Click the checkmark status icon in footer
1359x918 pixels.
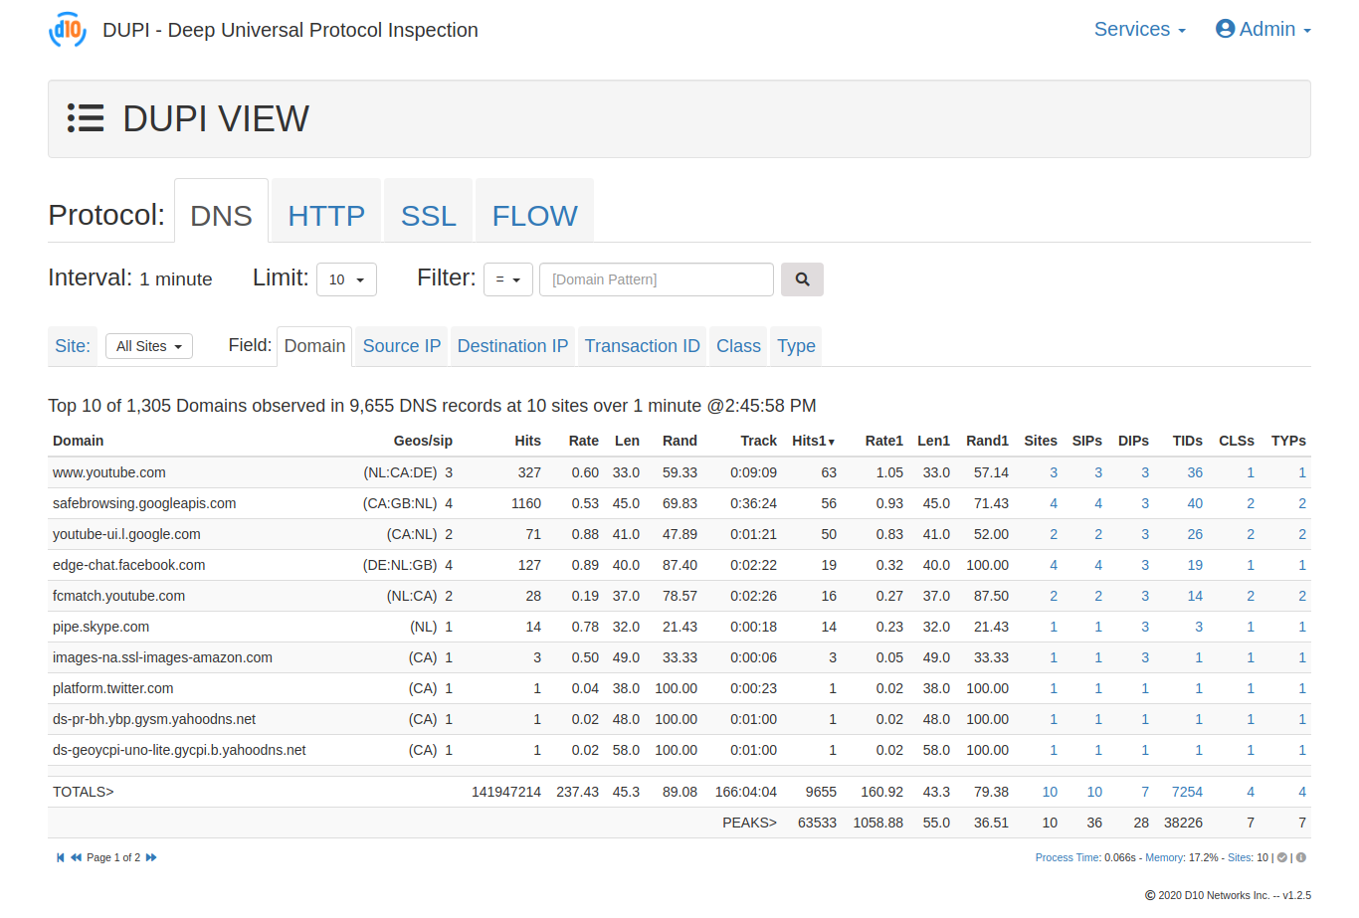pos(1282,857)
